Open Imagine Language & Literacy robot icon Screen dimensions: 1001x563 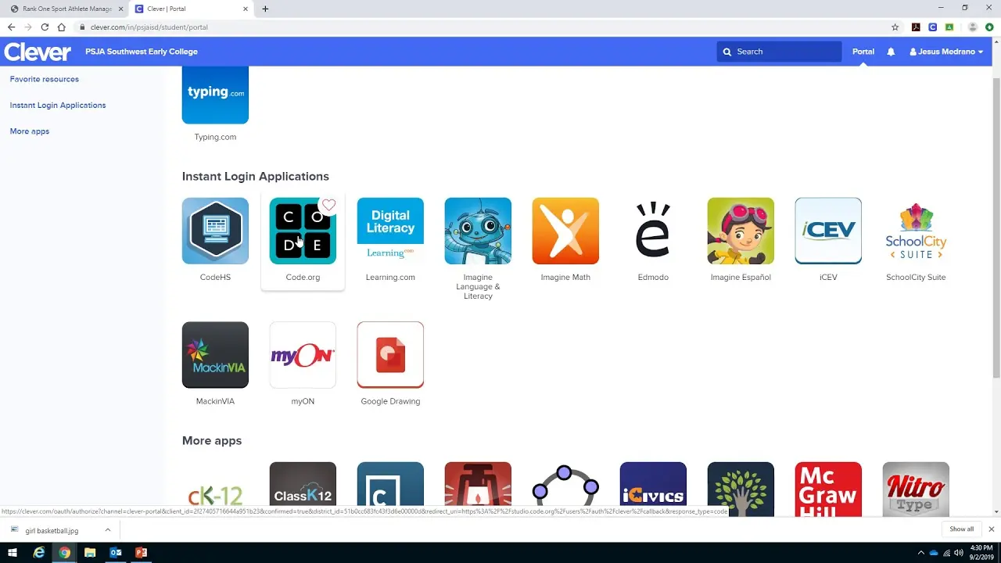tap(478, 231)
